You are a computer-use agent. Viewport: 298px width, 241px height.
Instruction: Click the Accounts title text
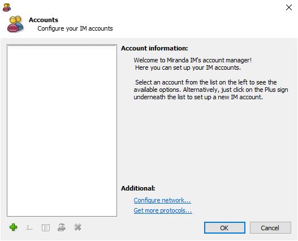(x=44, y=20)
